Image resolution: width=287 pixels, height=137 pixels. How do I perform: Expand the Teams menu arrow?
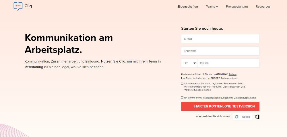217,7
